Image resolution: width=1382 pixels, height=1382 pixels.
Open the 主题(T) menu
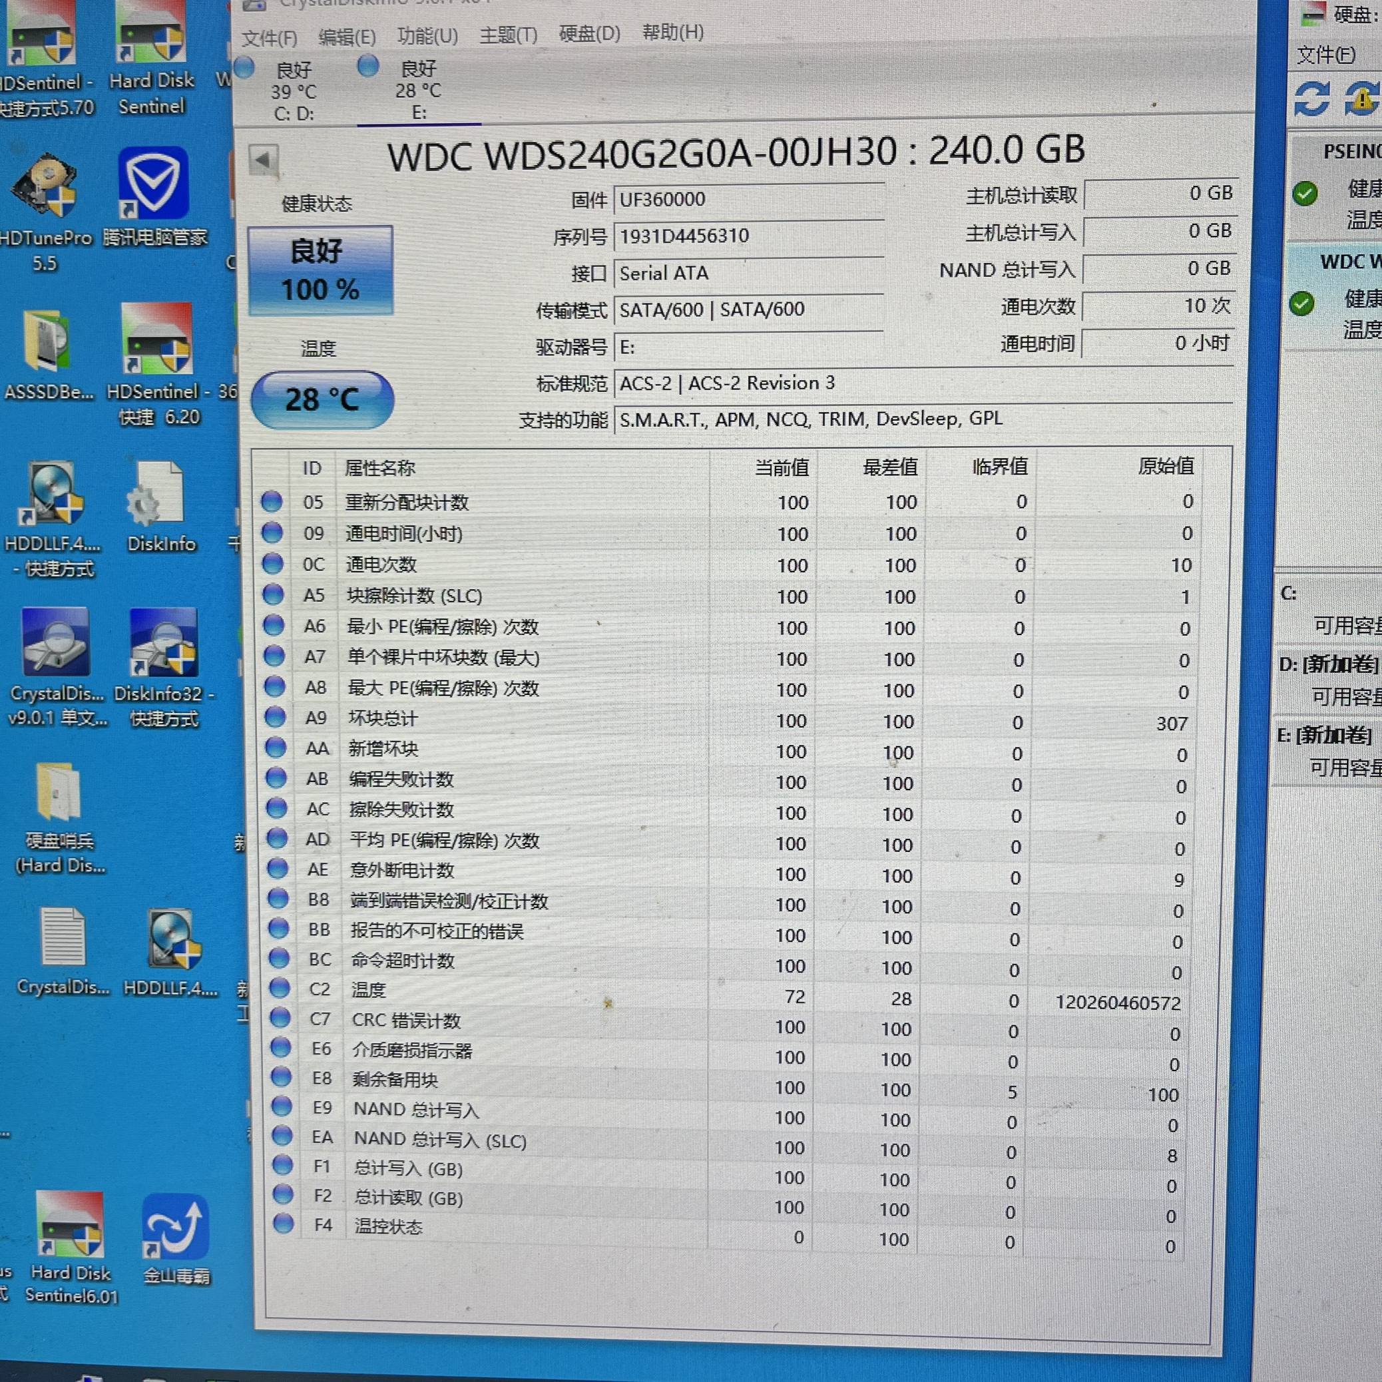click(508, 35)
